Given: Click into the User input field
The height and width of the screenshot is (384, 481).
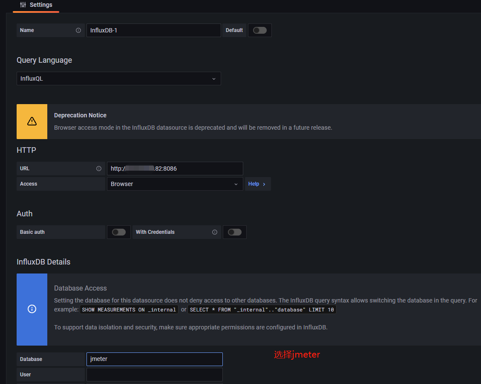Looking at the screenshot, I should (x=155, y=375).
